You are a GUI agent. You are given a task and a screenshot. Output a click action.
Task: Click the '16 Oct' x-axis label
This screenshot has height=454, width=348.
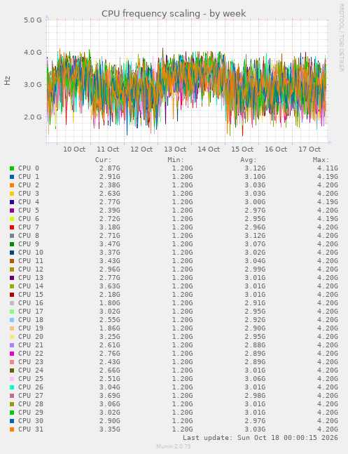pos(276,149)
